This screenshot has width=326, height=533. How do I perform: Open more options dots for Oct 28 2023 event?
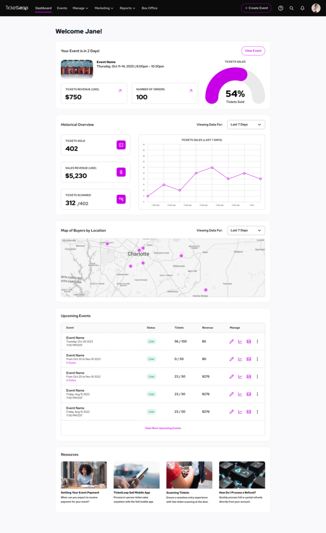(257, 341)
